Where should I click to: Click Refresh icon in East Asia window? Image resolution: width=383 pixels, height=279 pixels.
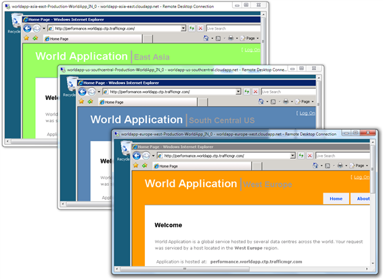(191, 28)
